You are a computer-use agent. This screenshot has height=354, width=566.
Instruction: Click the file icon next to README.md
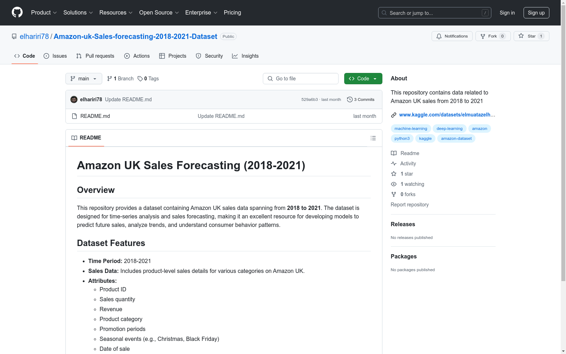[74, 116]
